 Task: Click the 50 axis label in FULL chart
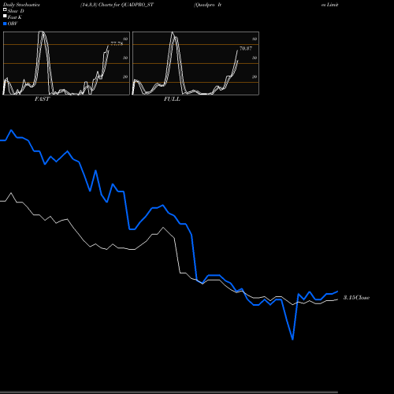[255, 58]
